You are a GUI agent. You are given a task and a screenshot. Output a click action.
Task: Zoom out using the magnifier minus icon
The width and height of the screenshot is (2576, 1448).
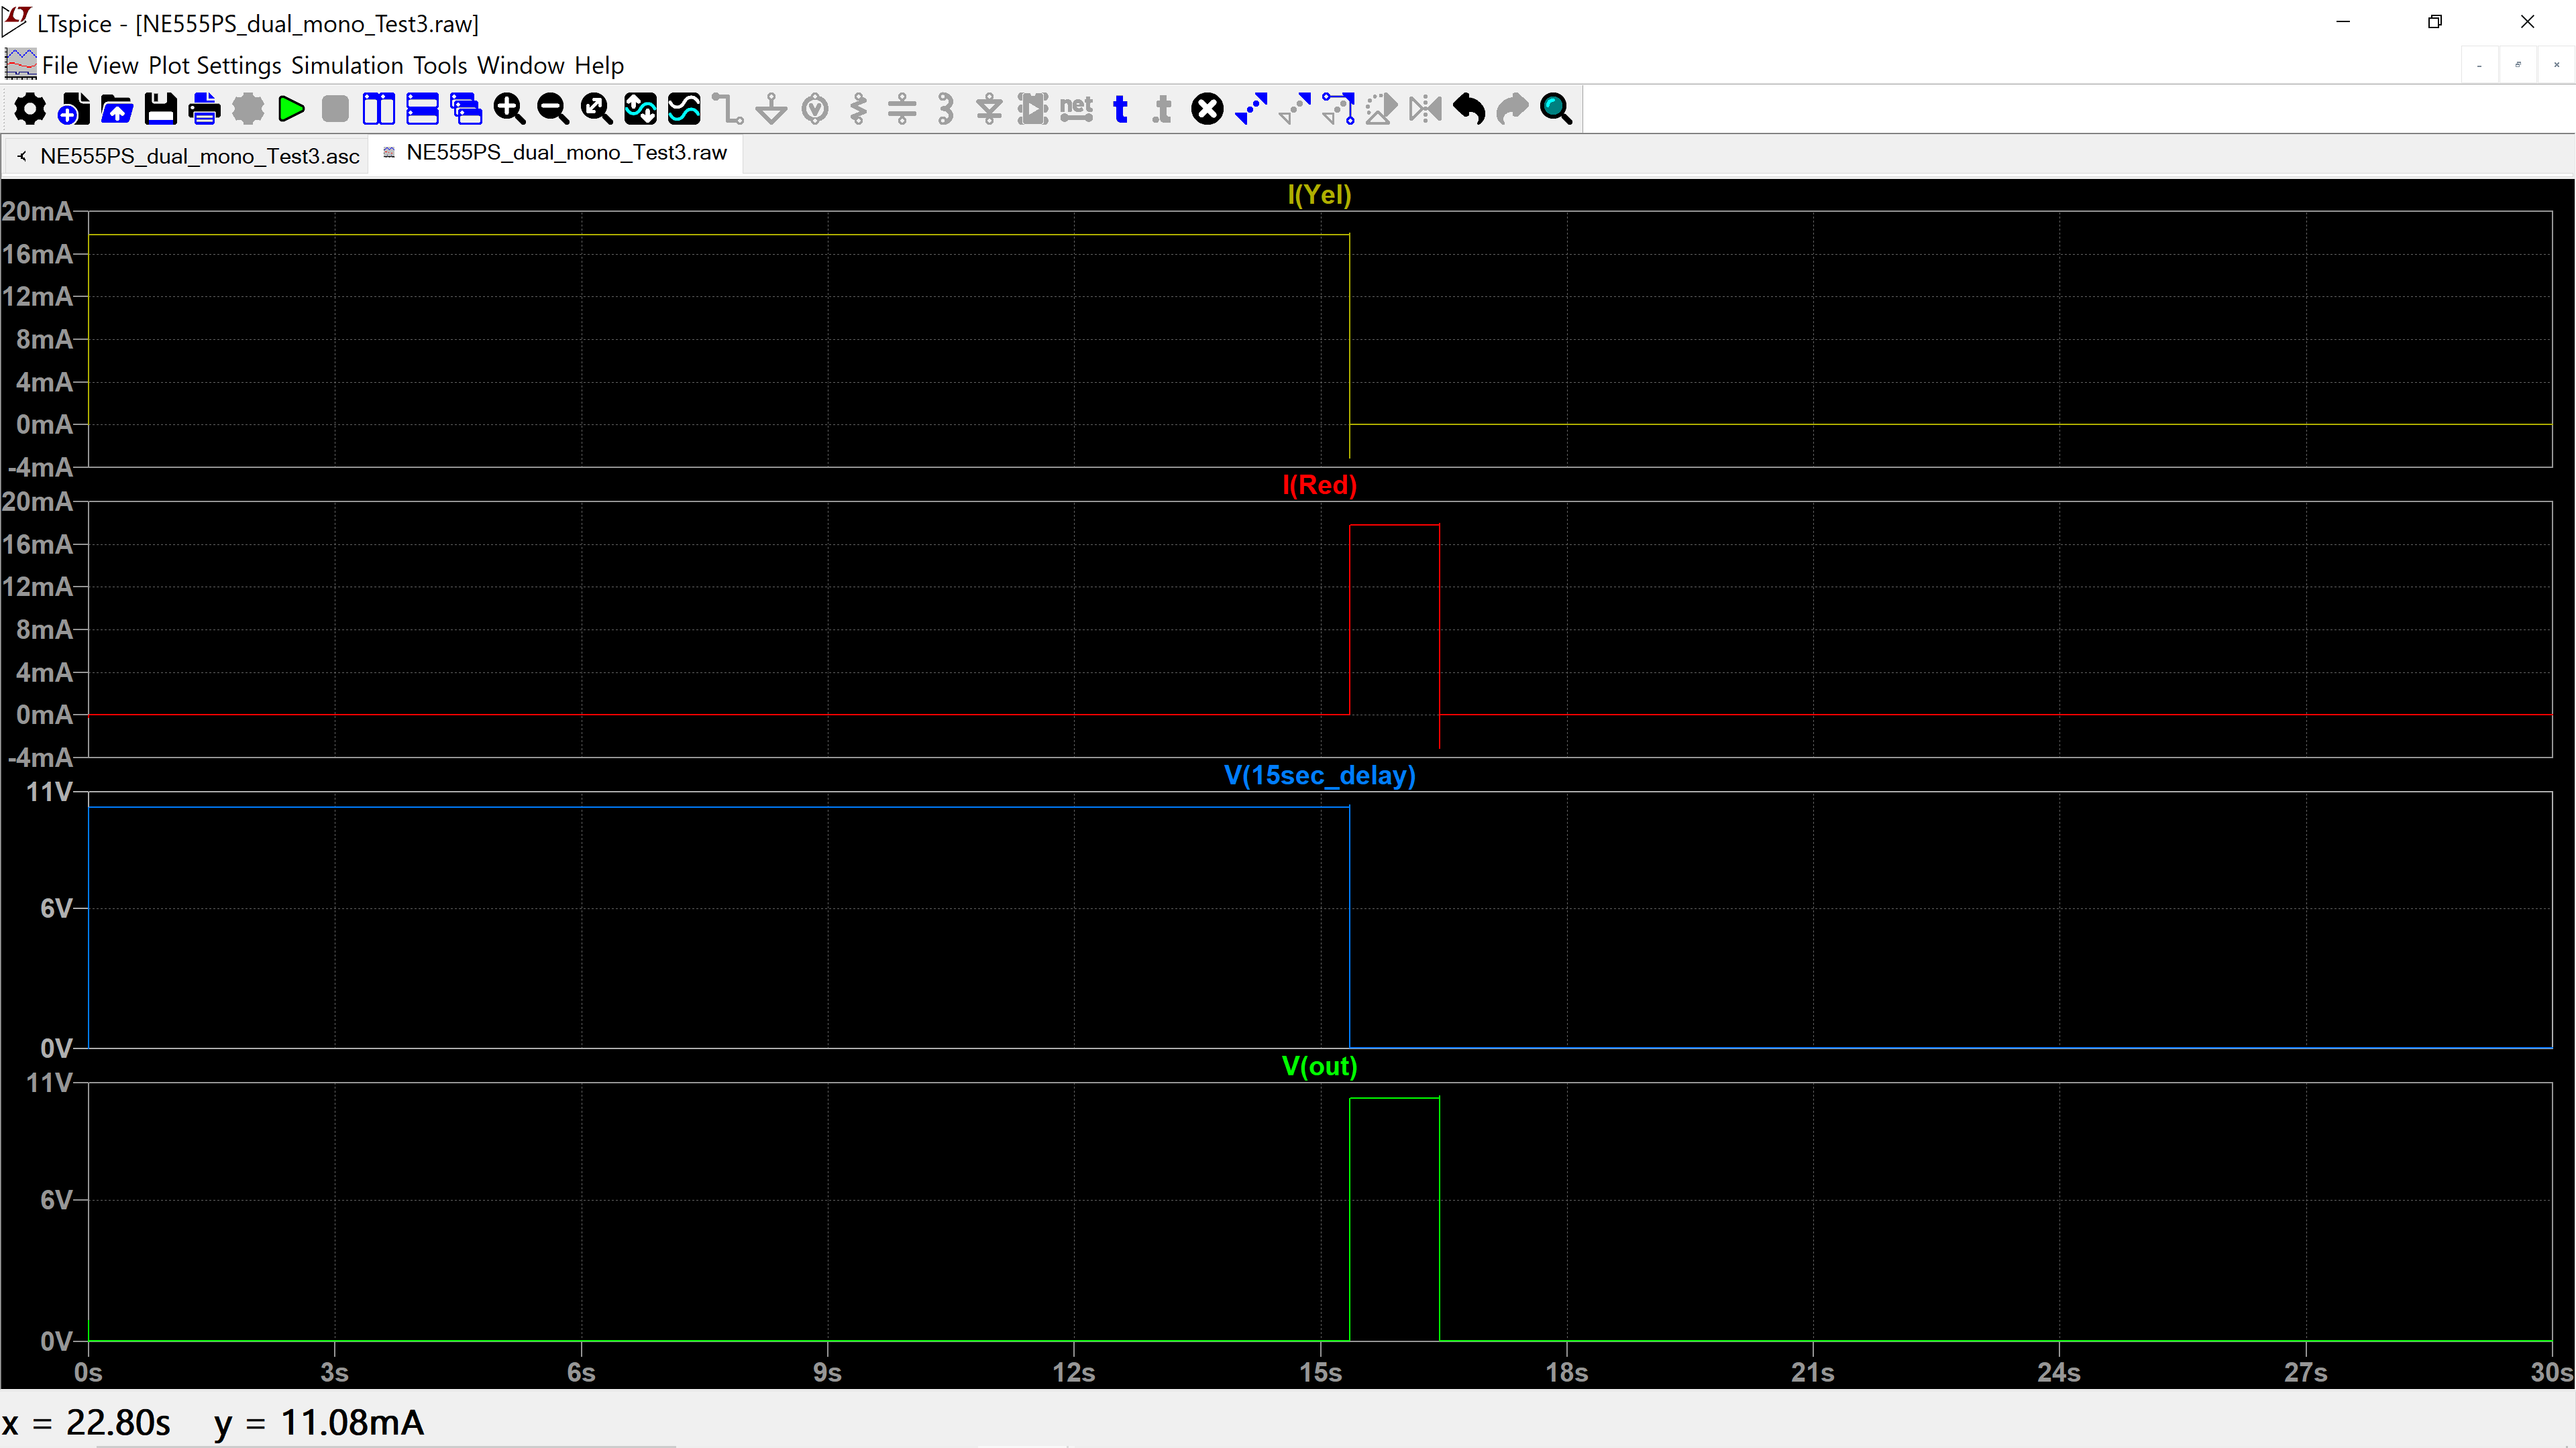click(553, 109)
